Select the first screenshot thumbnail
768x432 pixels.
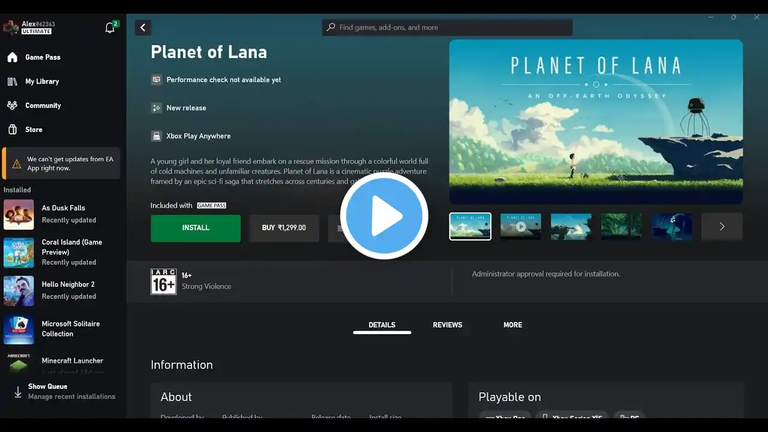(470, 227)
